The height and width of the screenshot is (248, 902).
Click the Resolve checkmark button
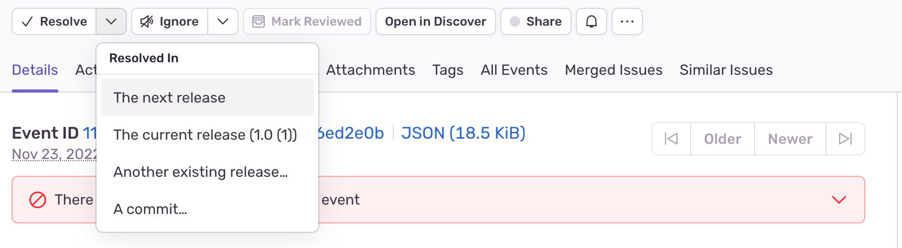tap(54, 21)
